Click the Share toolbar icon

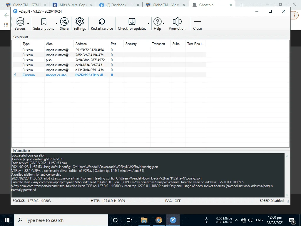coord(64,24)
